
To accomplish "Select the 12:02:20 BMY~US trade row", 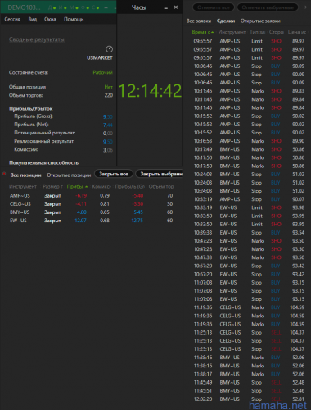I will coord(248,399).
